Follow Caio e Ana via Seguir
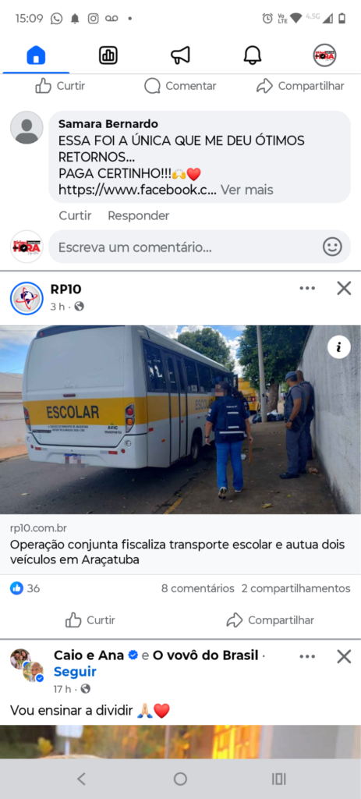 [x=75, y=672]
